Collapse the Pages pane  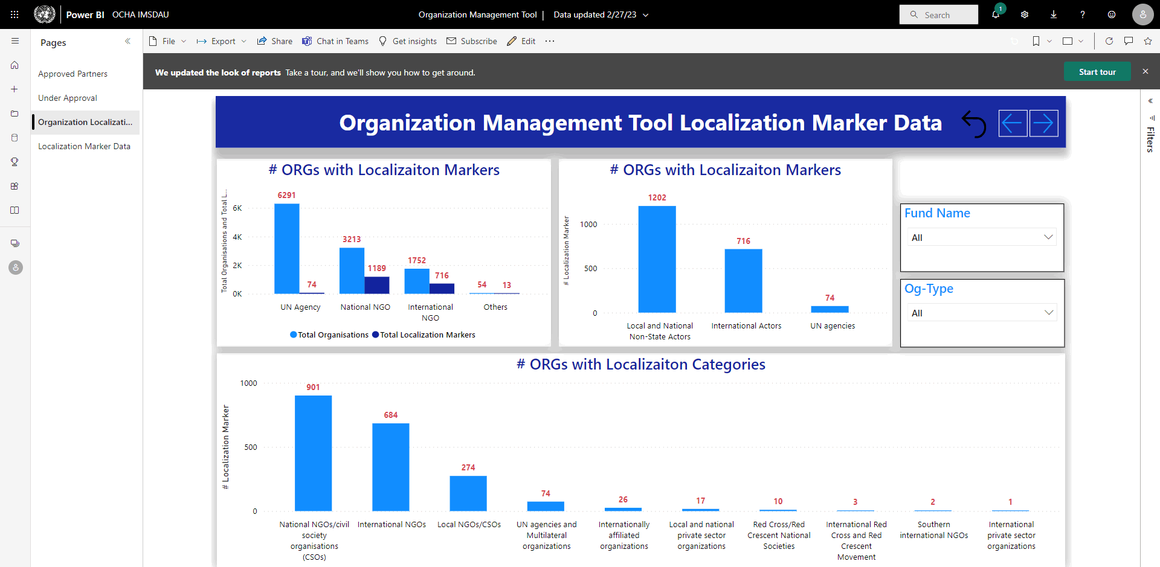[127, 41]
